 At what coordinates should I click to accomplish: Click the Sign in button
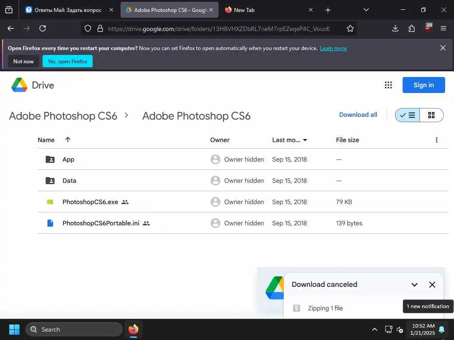[x=423, y=85]
